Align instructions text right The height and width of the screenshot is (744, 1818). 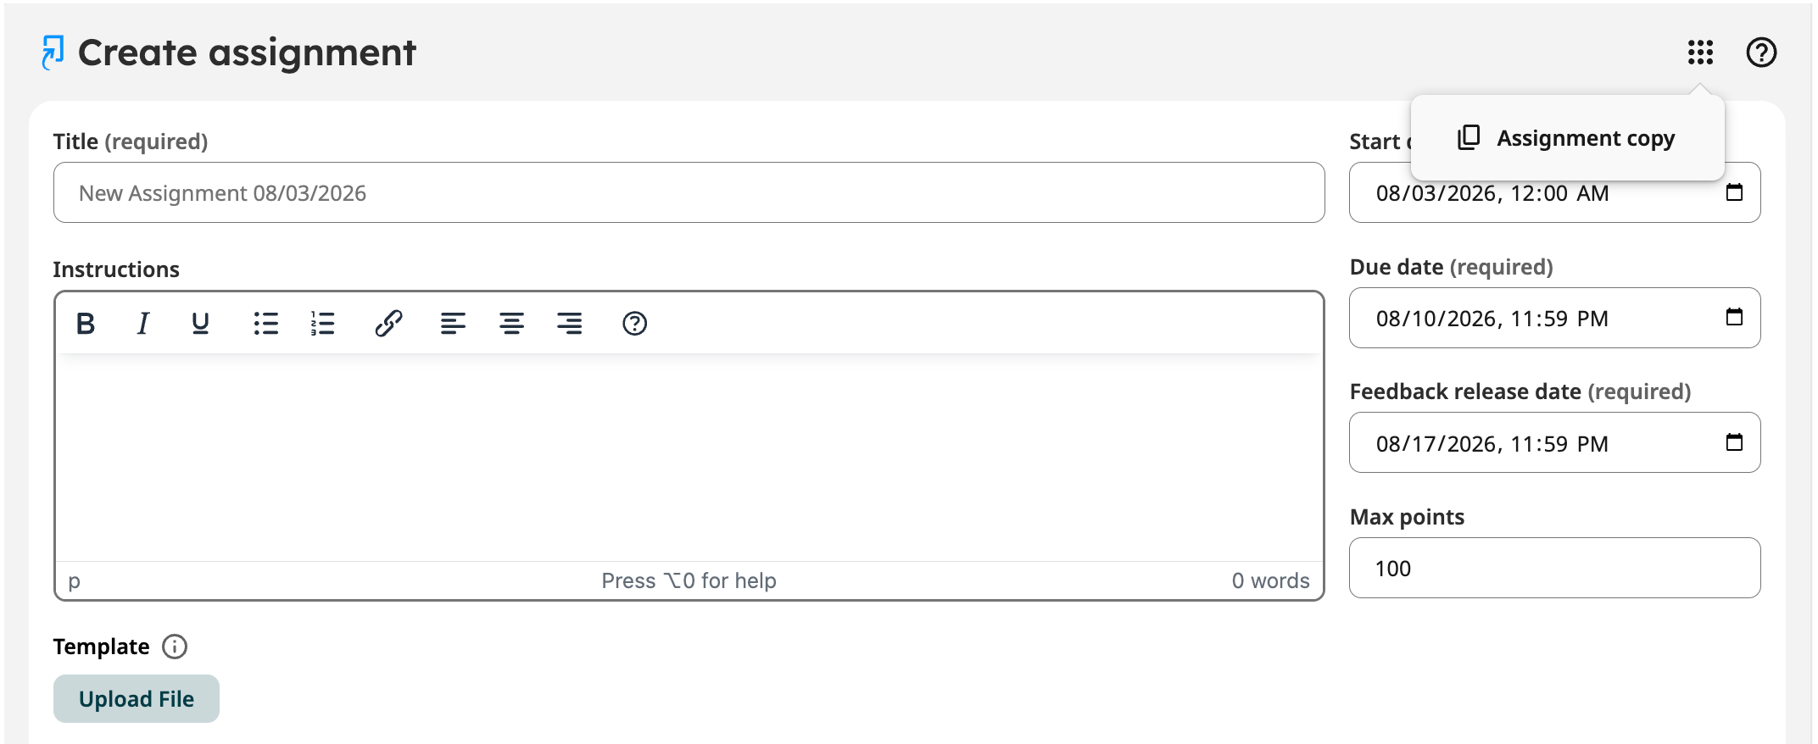[570, 323]
